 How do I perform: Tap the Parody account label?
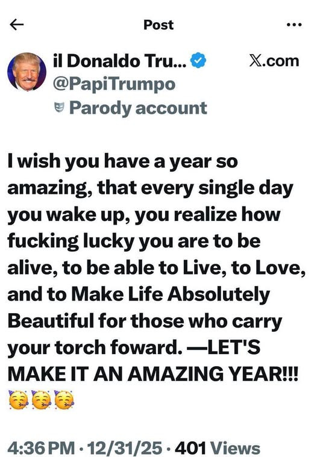pos(138,108)
